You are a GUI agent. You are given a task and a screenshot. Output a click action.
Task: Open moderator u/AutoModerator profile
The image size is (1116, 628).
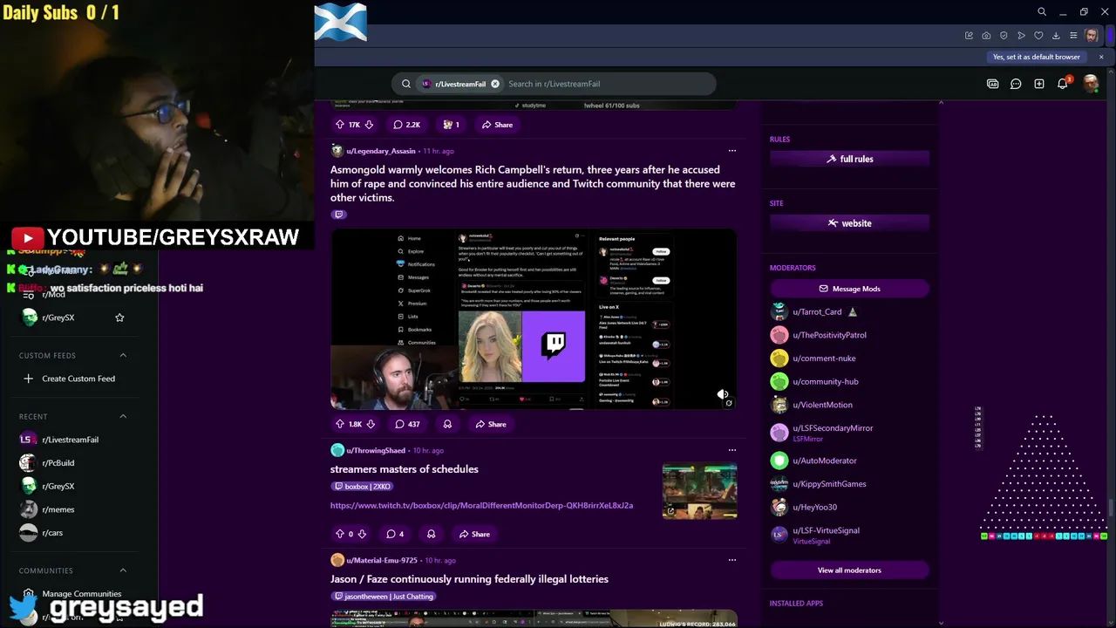tap(824, 461)
